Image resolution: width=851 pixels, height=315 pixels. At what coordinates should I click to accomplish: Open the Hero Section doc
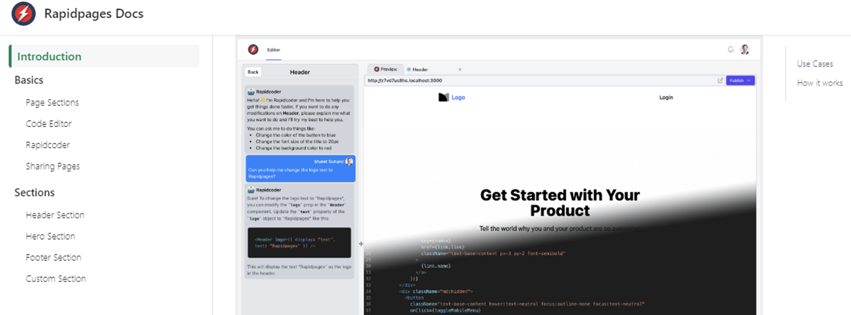tap(50, 236)
